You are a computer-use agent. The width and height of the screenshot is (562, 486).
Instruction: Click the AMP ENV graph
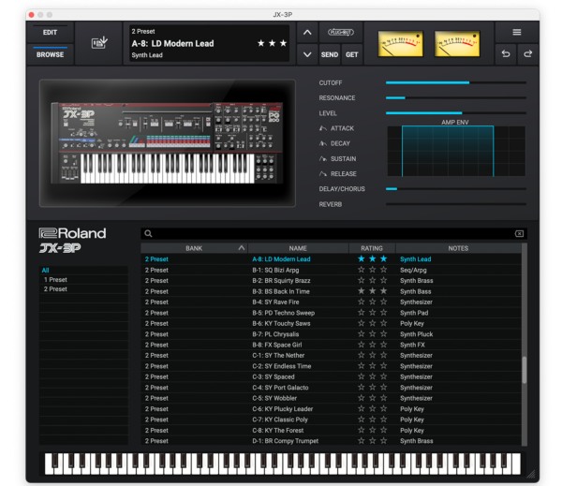coord(456,151)
